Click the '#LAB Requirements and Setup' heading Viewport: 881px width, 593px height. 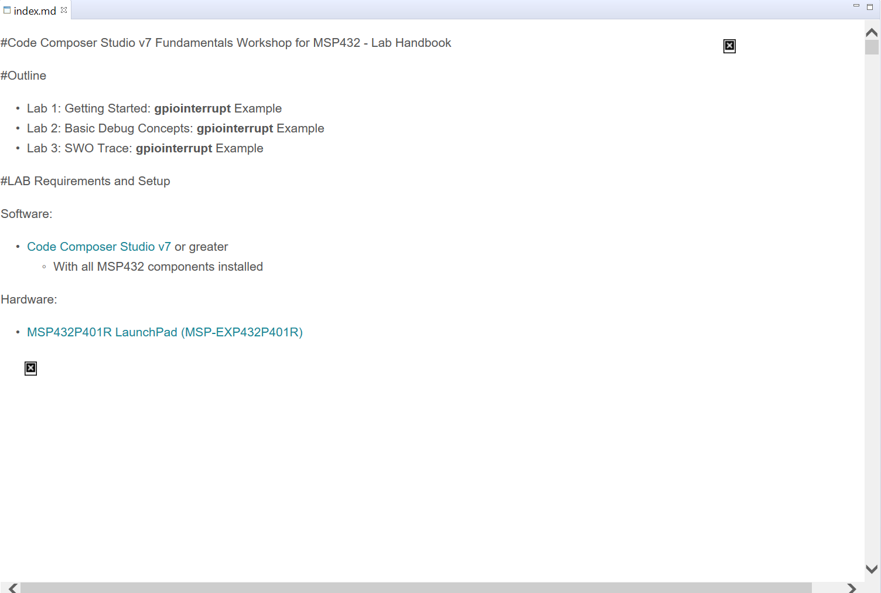86,181
